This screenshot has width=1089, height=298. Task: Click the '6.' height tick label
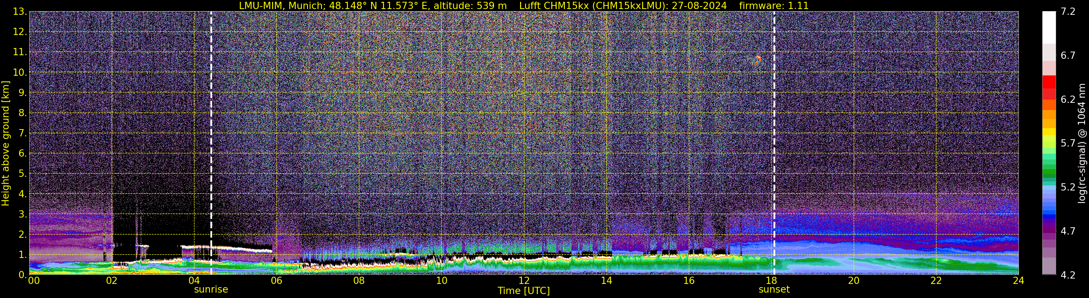(23, 154)
